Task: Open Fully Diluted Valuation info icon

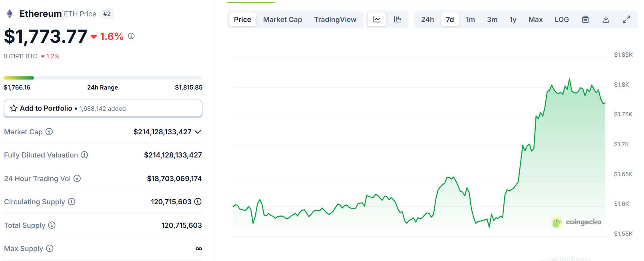Action: tap(84, 155)
